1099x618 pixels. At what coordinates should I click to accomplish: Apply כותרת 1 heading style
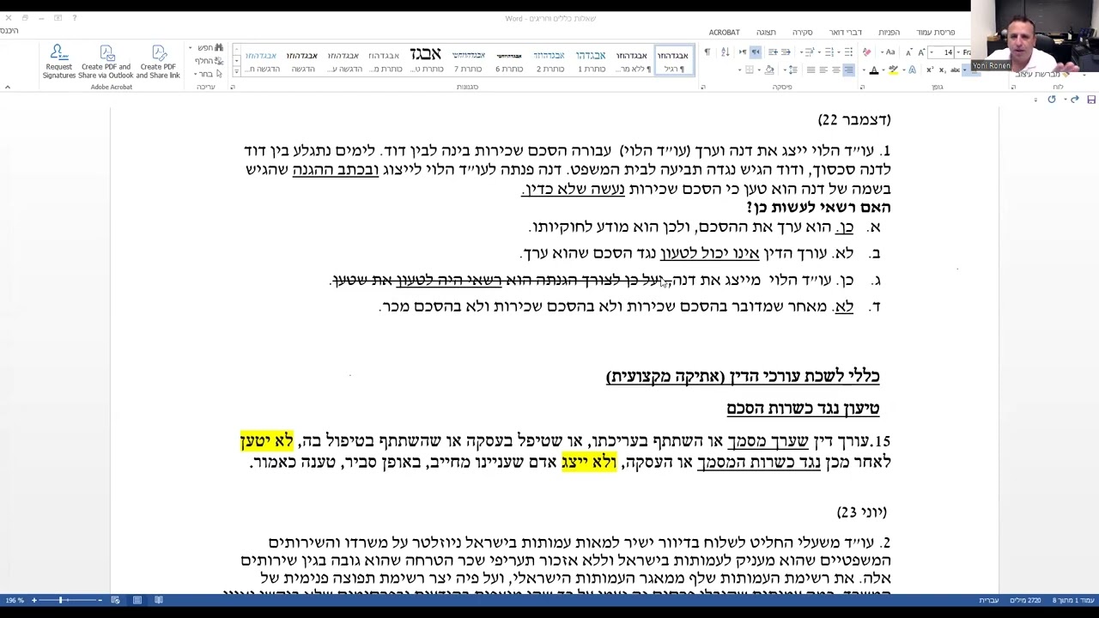[x=591, y=60]
